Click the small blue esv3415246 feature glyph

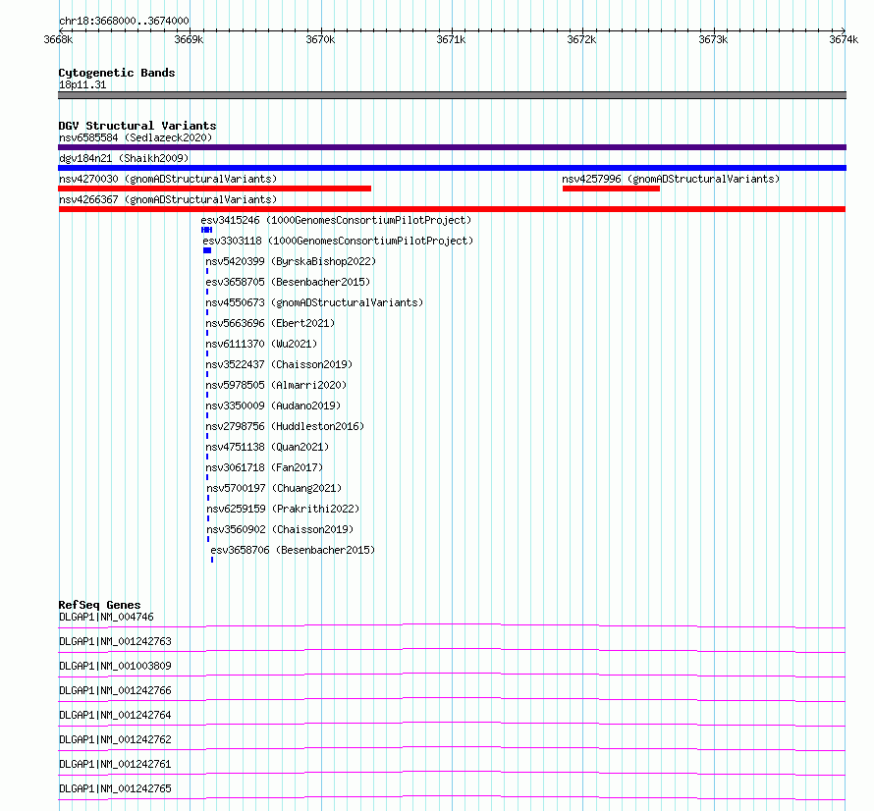(x=207, y=230)
